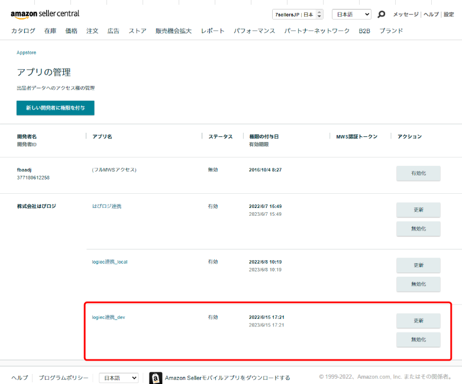462x384 pixels.
Task: Select the grant date 2022/6/8 10:19
Action: coord(265,262)
